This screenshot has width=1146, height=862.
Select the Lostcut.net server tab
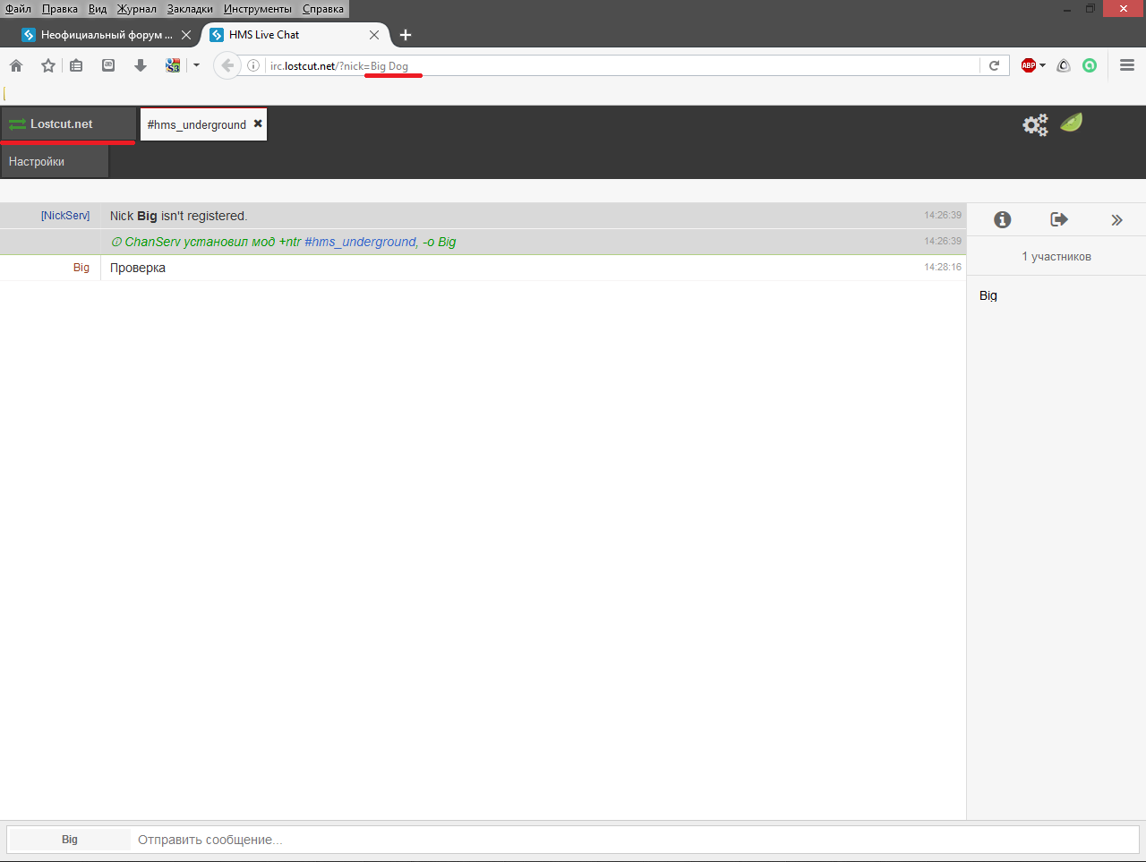click(x=61, y=124)
